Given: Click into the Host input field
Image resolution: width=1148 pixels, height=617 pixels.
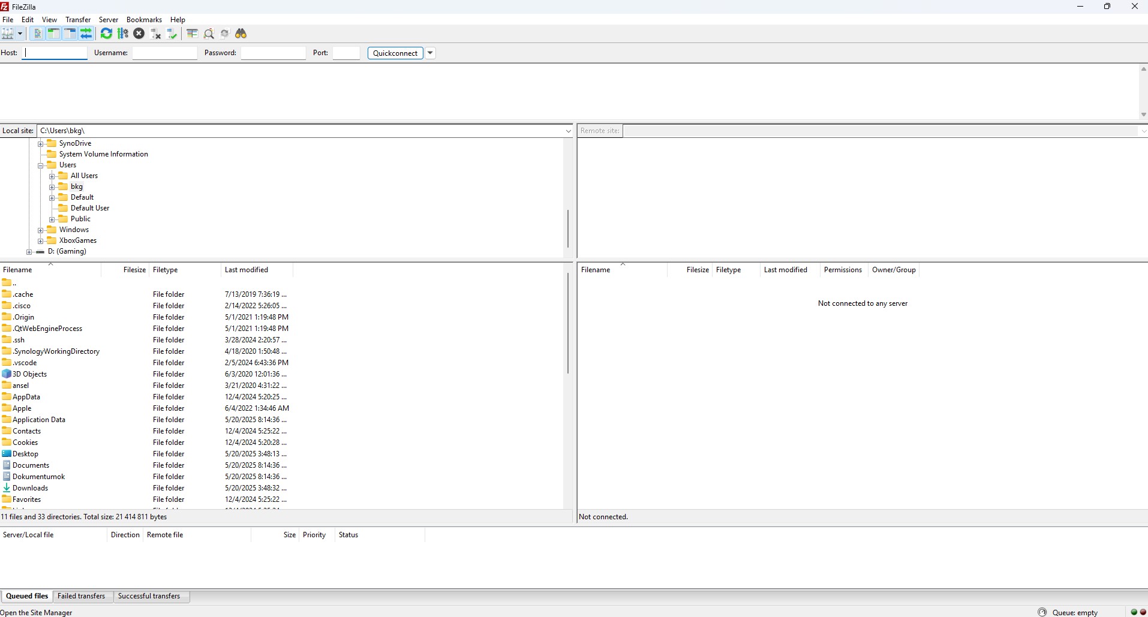Looking at the screenshot, I should 55,53.
